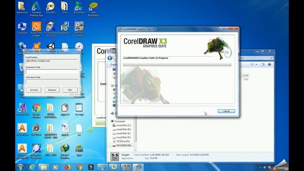Select Local Disk (E:) in Explorer sidebar
This screenshot has height=171, width=304.
(x=122, y=133)
